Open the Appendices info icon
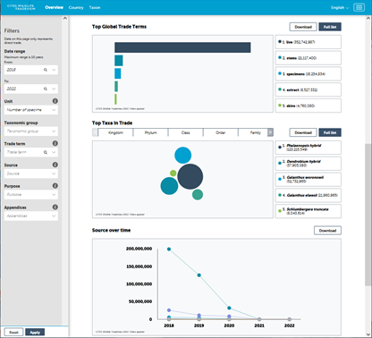 [x=55, y=207]
